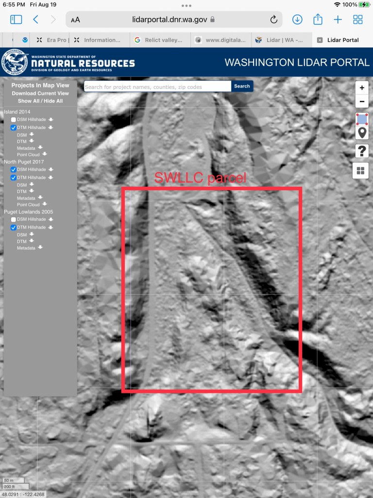The width and height of the screenshot is (373, 498).
Task: Open the Safari tab overview grid
Action: click(358, 19)
